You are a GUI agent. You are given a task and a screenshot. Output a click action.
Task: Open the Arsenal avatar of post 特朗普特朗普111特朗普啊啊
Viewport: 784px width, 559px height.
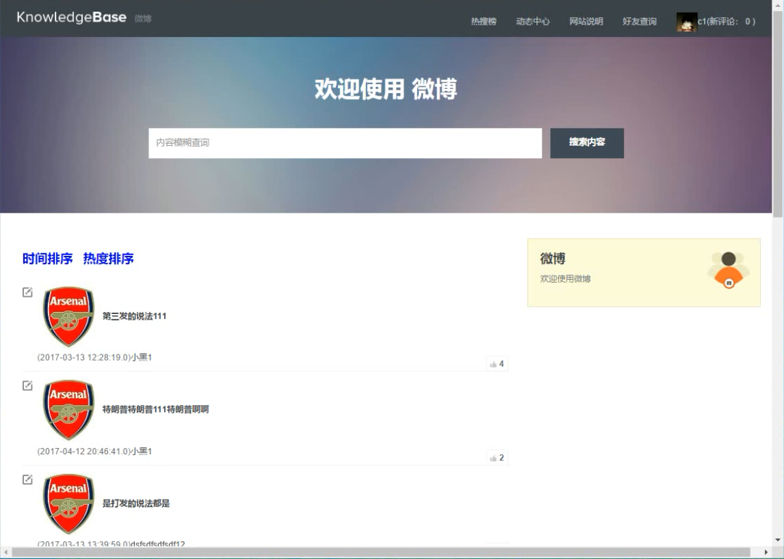coord(68,410)
